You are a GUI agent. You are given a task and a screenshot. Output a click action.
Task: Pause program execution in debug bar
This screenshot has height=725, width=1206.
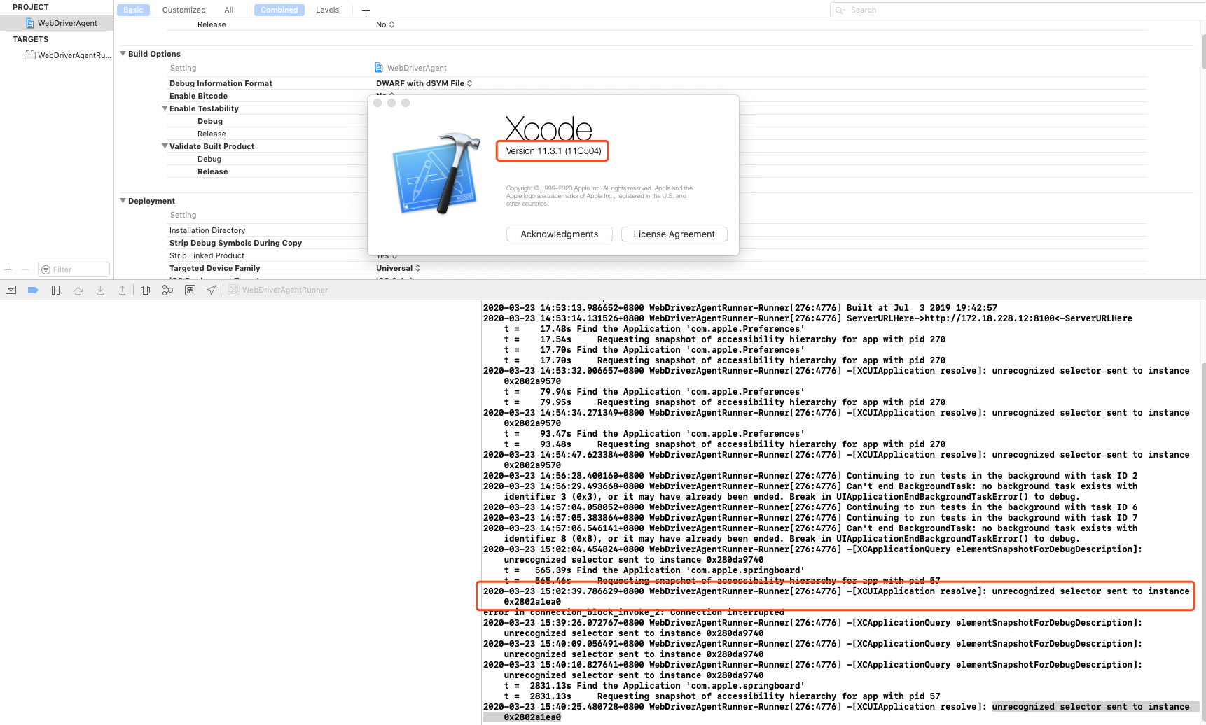(55, 290)
